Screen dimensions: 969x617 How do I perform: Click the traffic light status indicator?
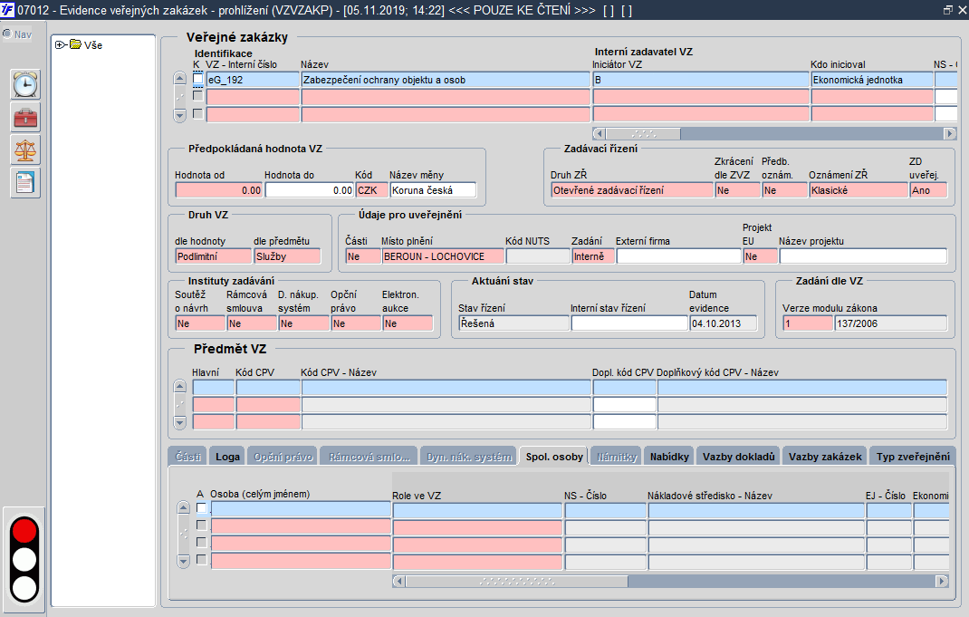[x=24, y=560]
